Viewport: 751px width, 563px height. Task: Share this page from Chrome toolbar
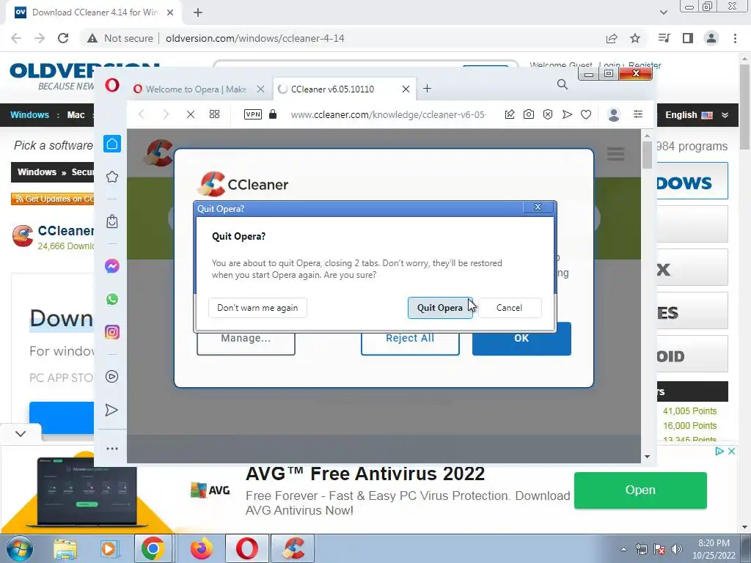(612, 38)
